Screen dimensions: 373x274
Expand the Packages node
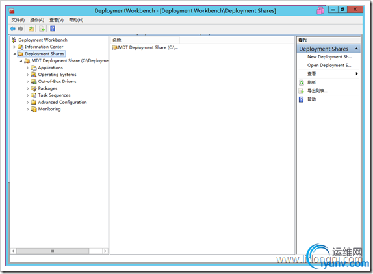(x=27, y=88)
